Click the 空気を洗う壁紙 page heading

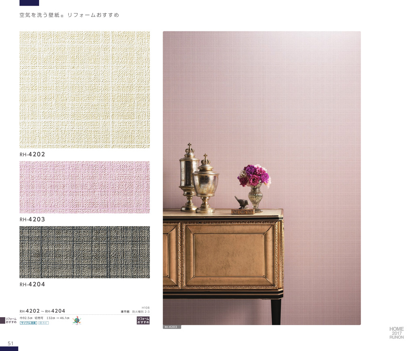pos(42,15)
